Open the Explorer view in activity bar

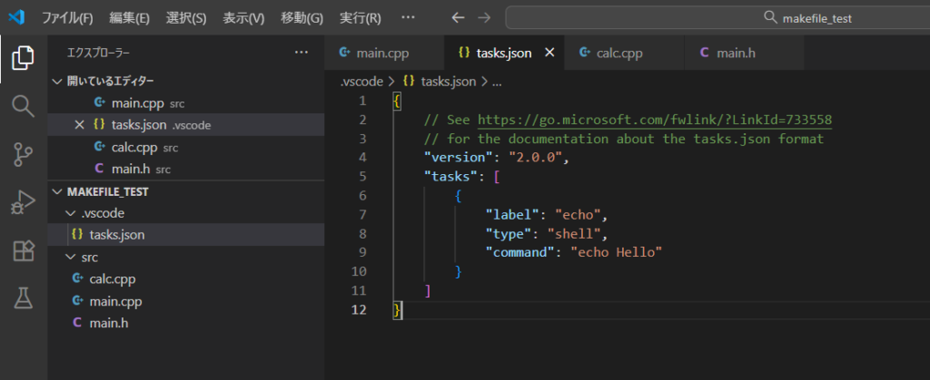(x=23, y=58)
